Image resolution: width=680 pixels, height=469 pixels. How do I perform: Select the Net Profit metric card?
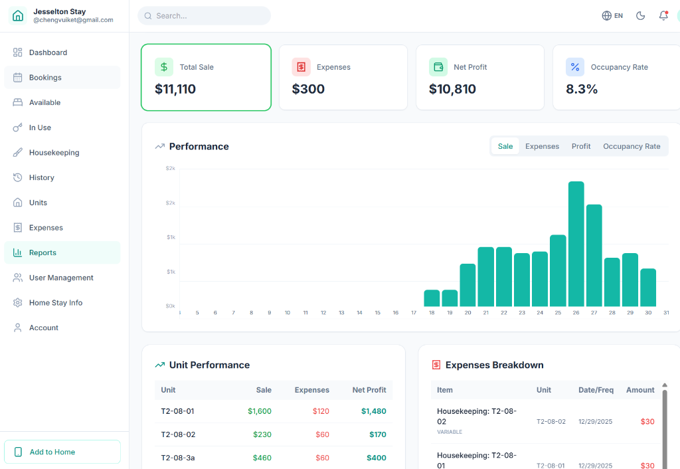click(479, 77)
